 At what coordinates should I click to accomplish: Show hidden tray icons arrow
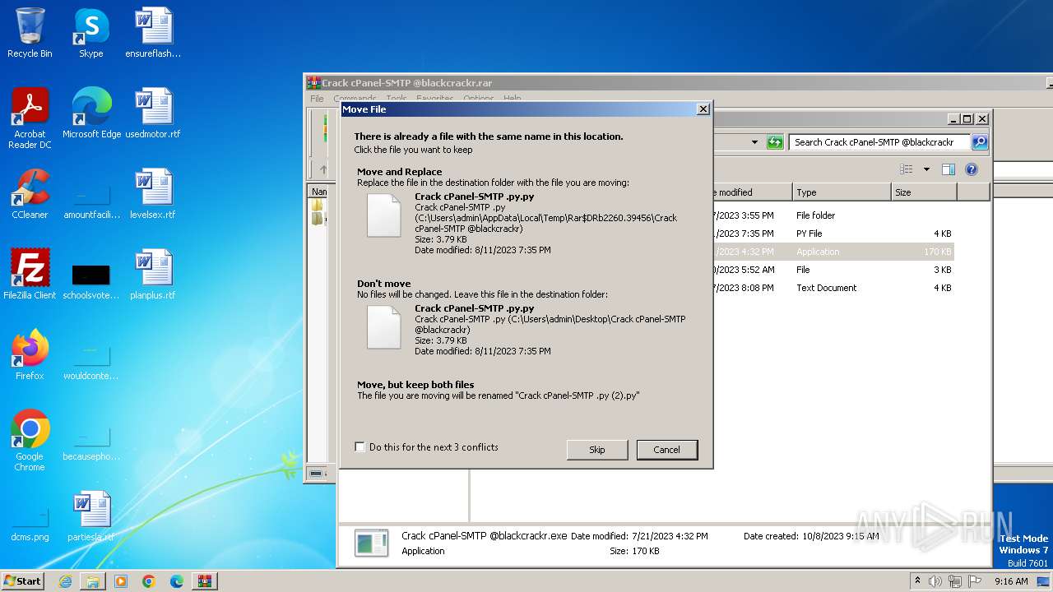(918, 580)
